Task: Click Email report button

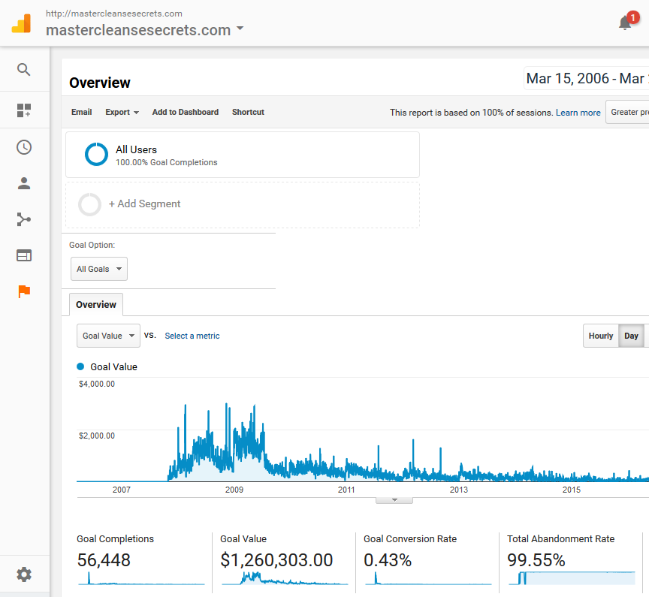Action: [82, 112]
